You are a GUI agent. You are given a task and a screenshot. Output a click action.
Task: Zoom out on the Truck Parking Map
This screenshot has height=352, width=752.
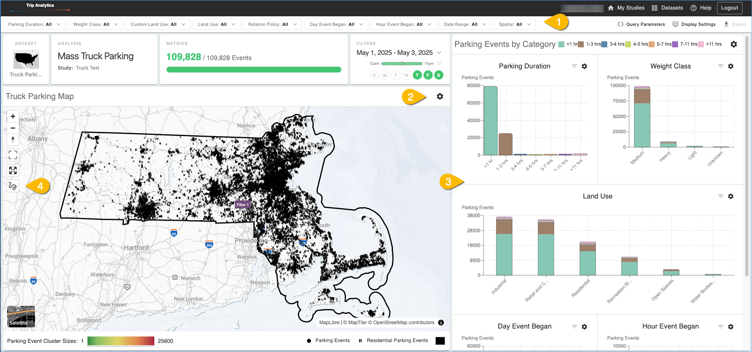click(13, 128)
